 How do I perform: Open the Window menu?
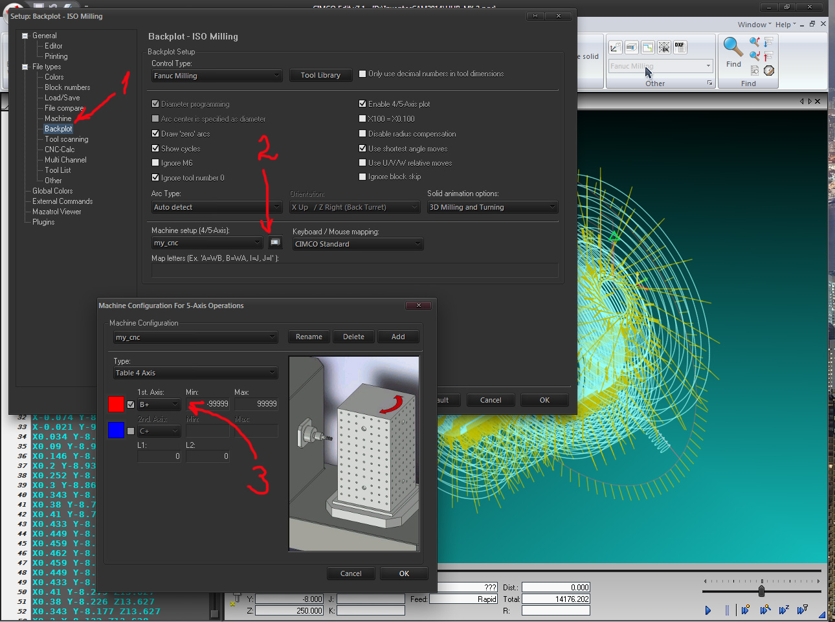pyautogui.click(x=751, y=25)
